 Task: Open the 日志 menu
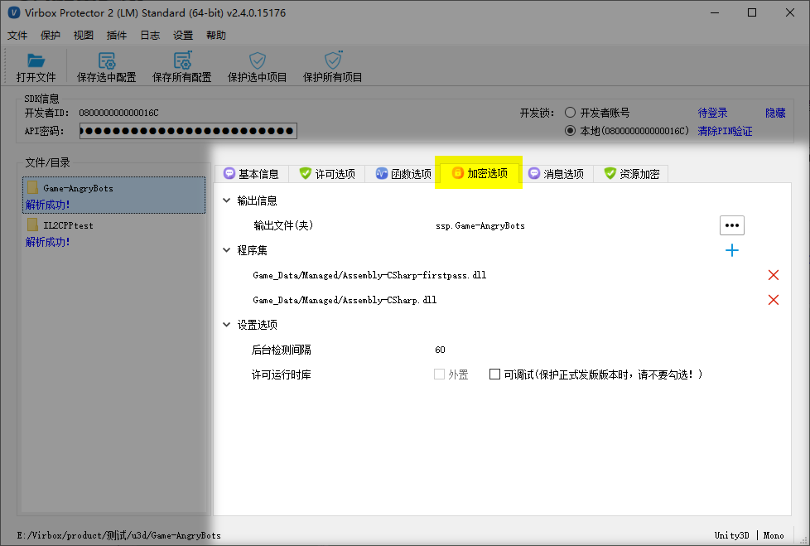150,35
